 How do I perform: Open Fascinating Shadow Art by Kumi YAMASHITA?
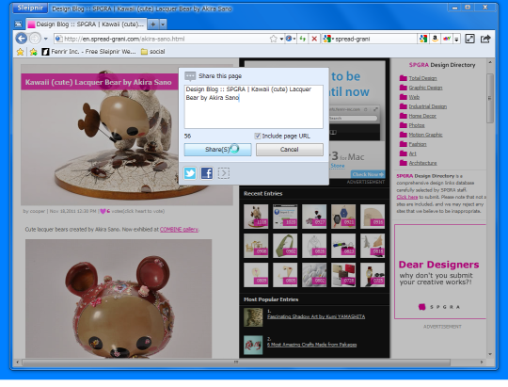click(316, 316)
